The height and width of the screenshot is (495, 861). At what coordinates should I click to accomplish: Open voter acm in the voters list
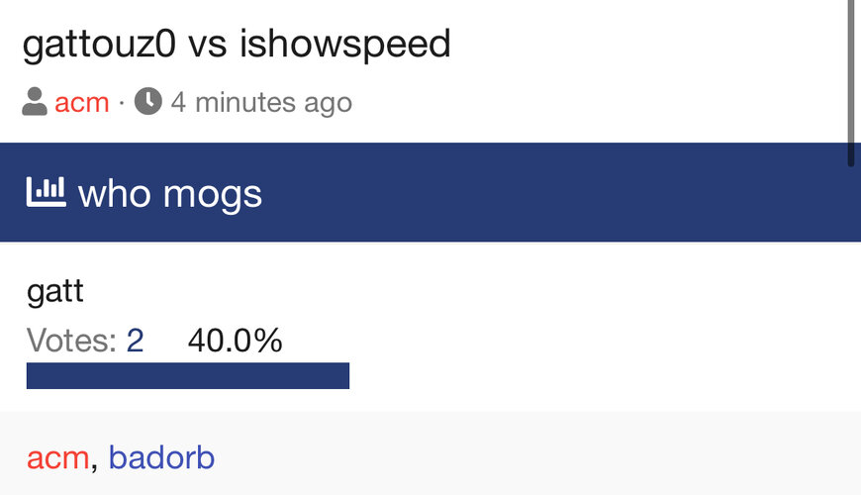[x=58, y=457]
